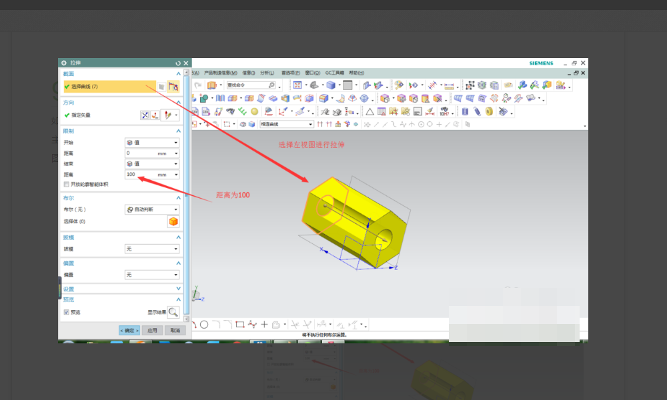The height and width of the screenshot is (400, 667).
Task: Click the 确定 button
Action: pos(129,330)
